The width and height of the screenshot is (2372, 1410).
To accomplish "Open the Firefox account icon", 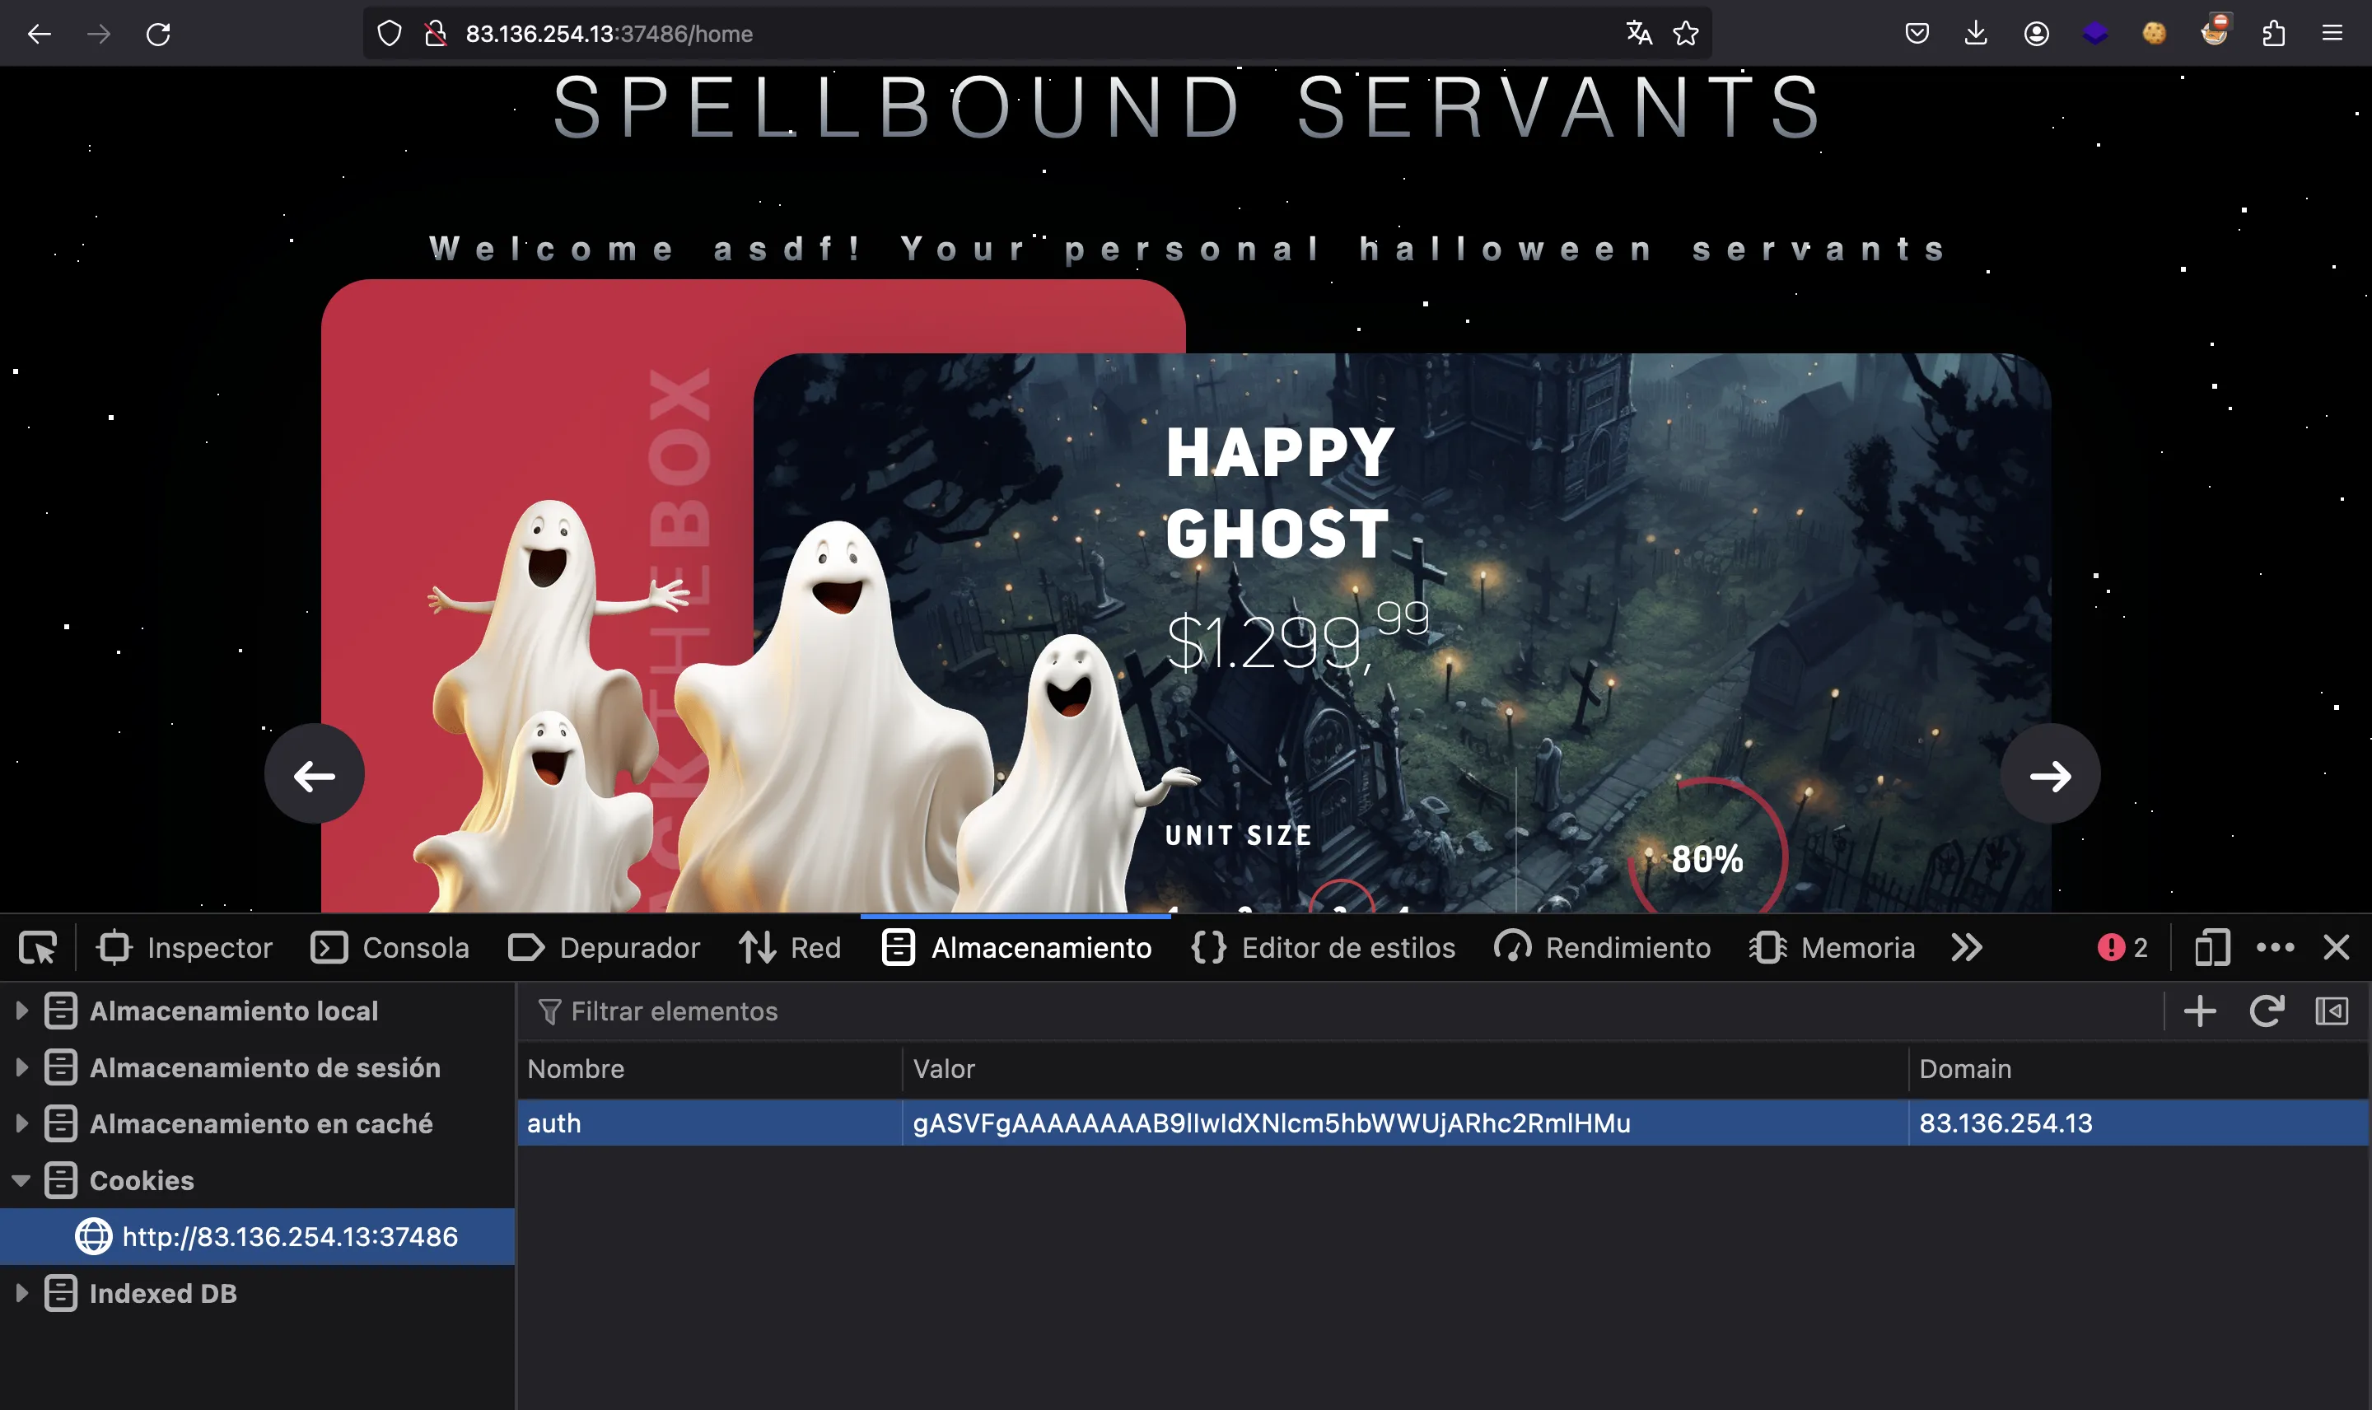I will 2036,33.
